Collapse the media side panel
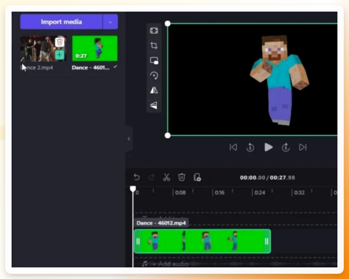This screenshot has height=279, width=349. (x=129, y=139)
